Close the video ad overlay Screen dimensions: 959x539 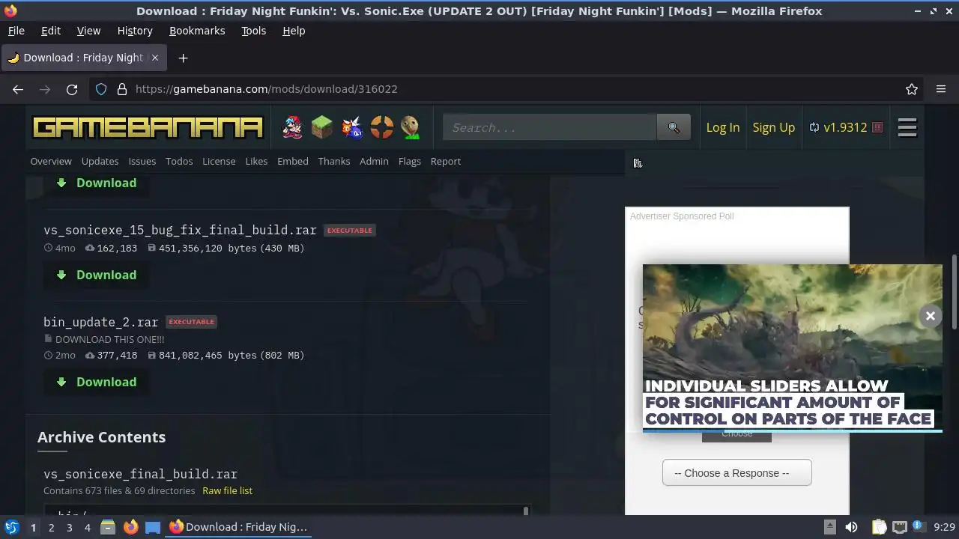(931, 316)
